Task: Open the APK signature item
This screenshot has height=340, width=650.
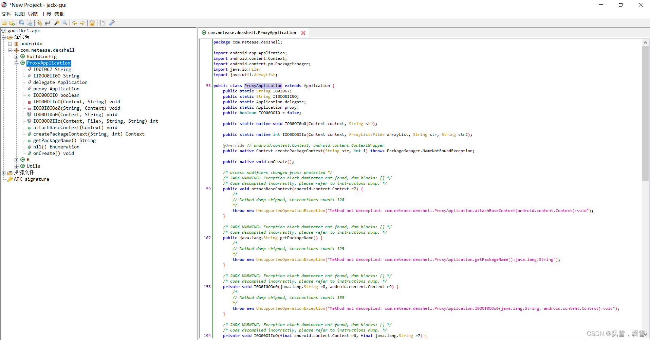Action: [x=32, y=179]
